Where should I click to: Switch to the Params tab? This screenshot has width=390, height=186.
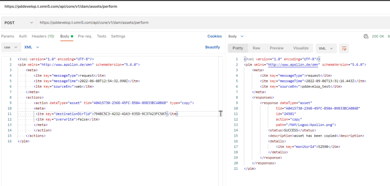(x=8, y=36)
